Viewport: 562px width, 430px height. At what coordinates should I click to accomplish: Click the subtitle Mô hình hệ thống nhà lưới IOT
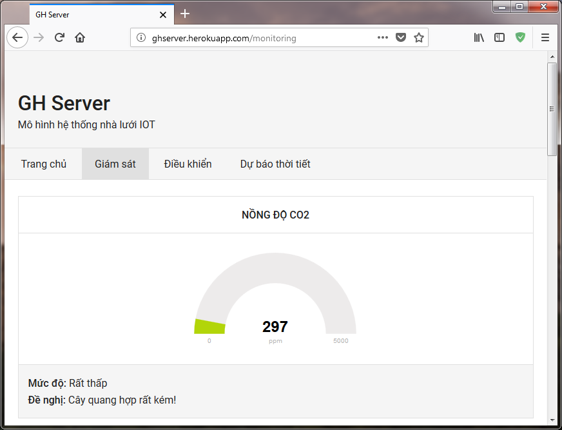(86, 125)
